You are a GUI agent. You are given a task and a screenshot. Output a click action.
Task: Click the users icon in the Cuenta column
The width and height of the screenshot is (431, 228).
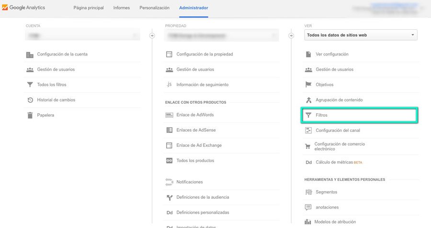[x=30, y=70]
